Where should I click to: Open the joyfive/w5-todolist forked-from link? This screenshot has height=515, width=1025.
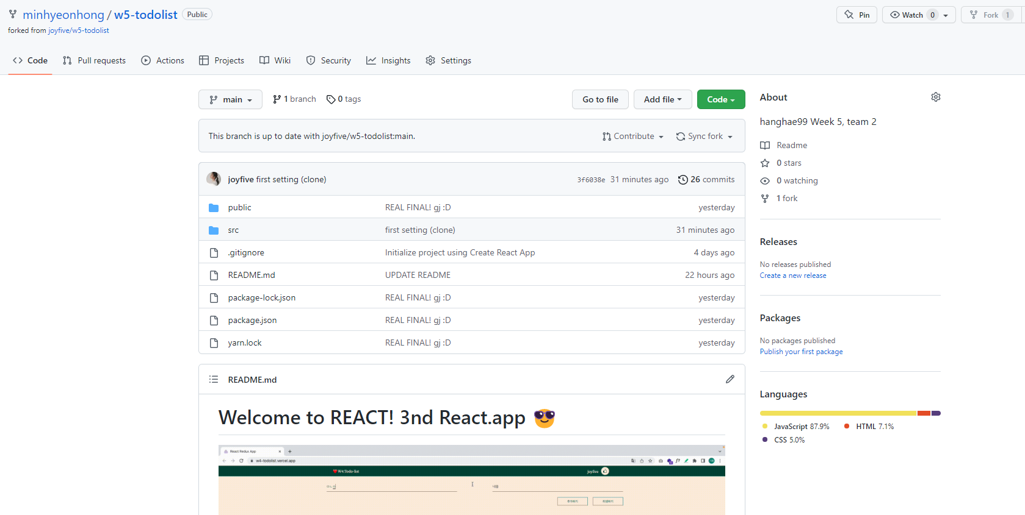(x=79, y=30)
